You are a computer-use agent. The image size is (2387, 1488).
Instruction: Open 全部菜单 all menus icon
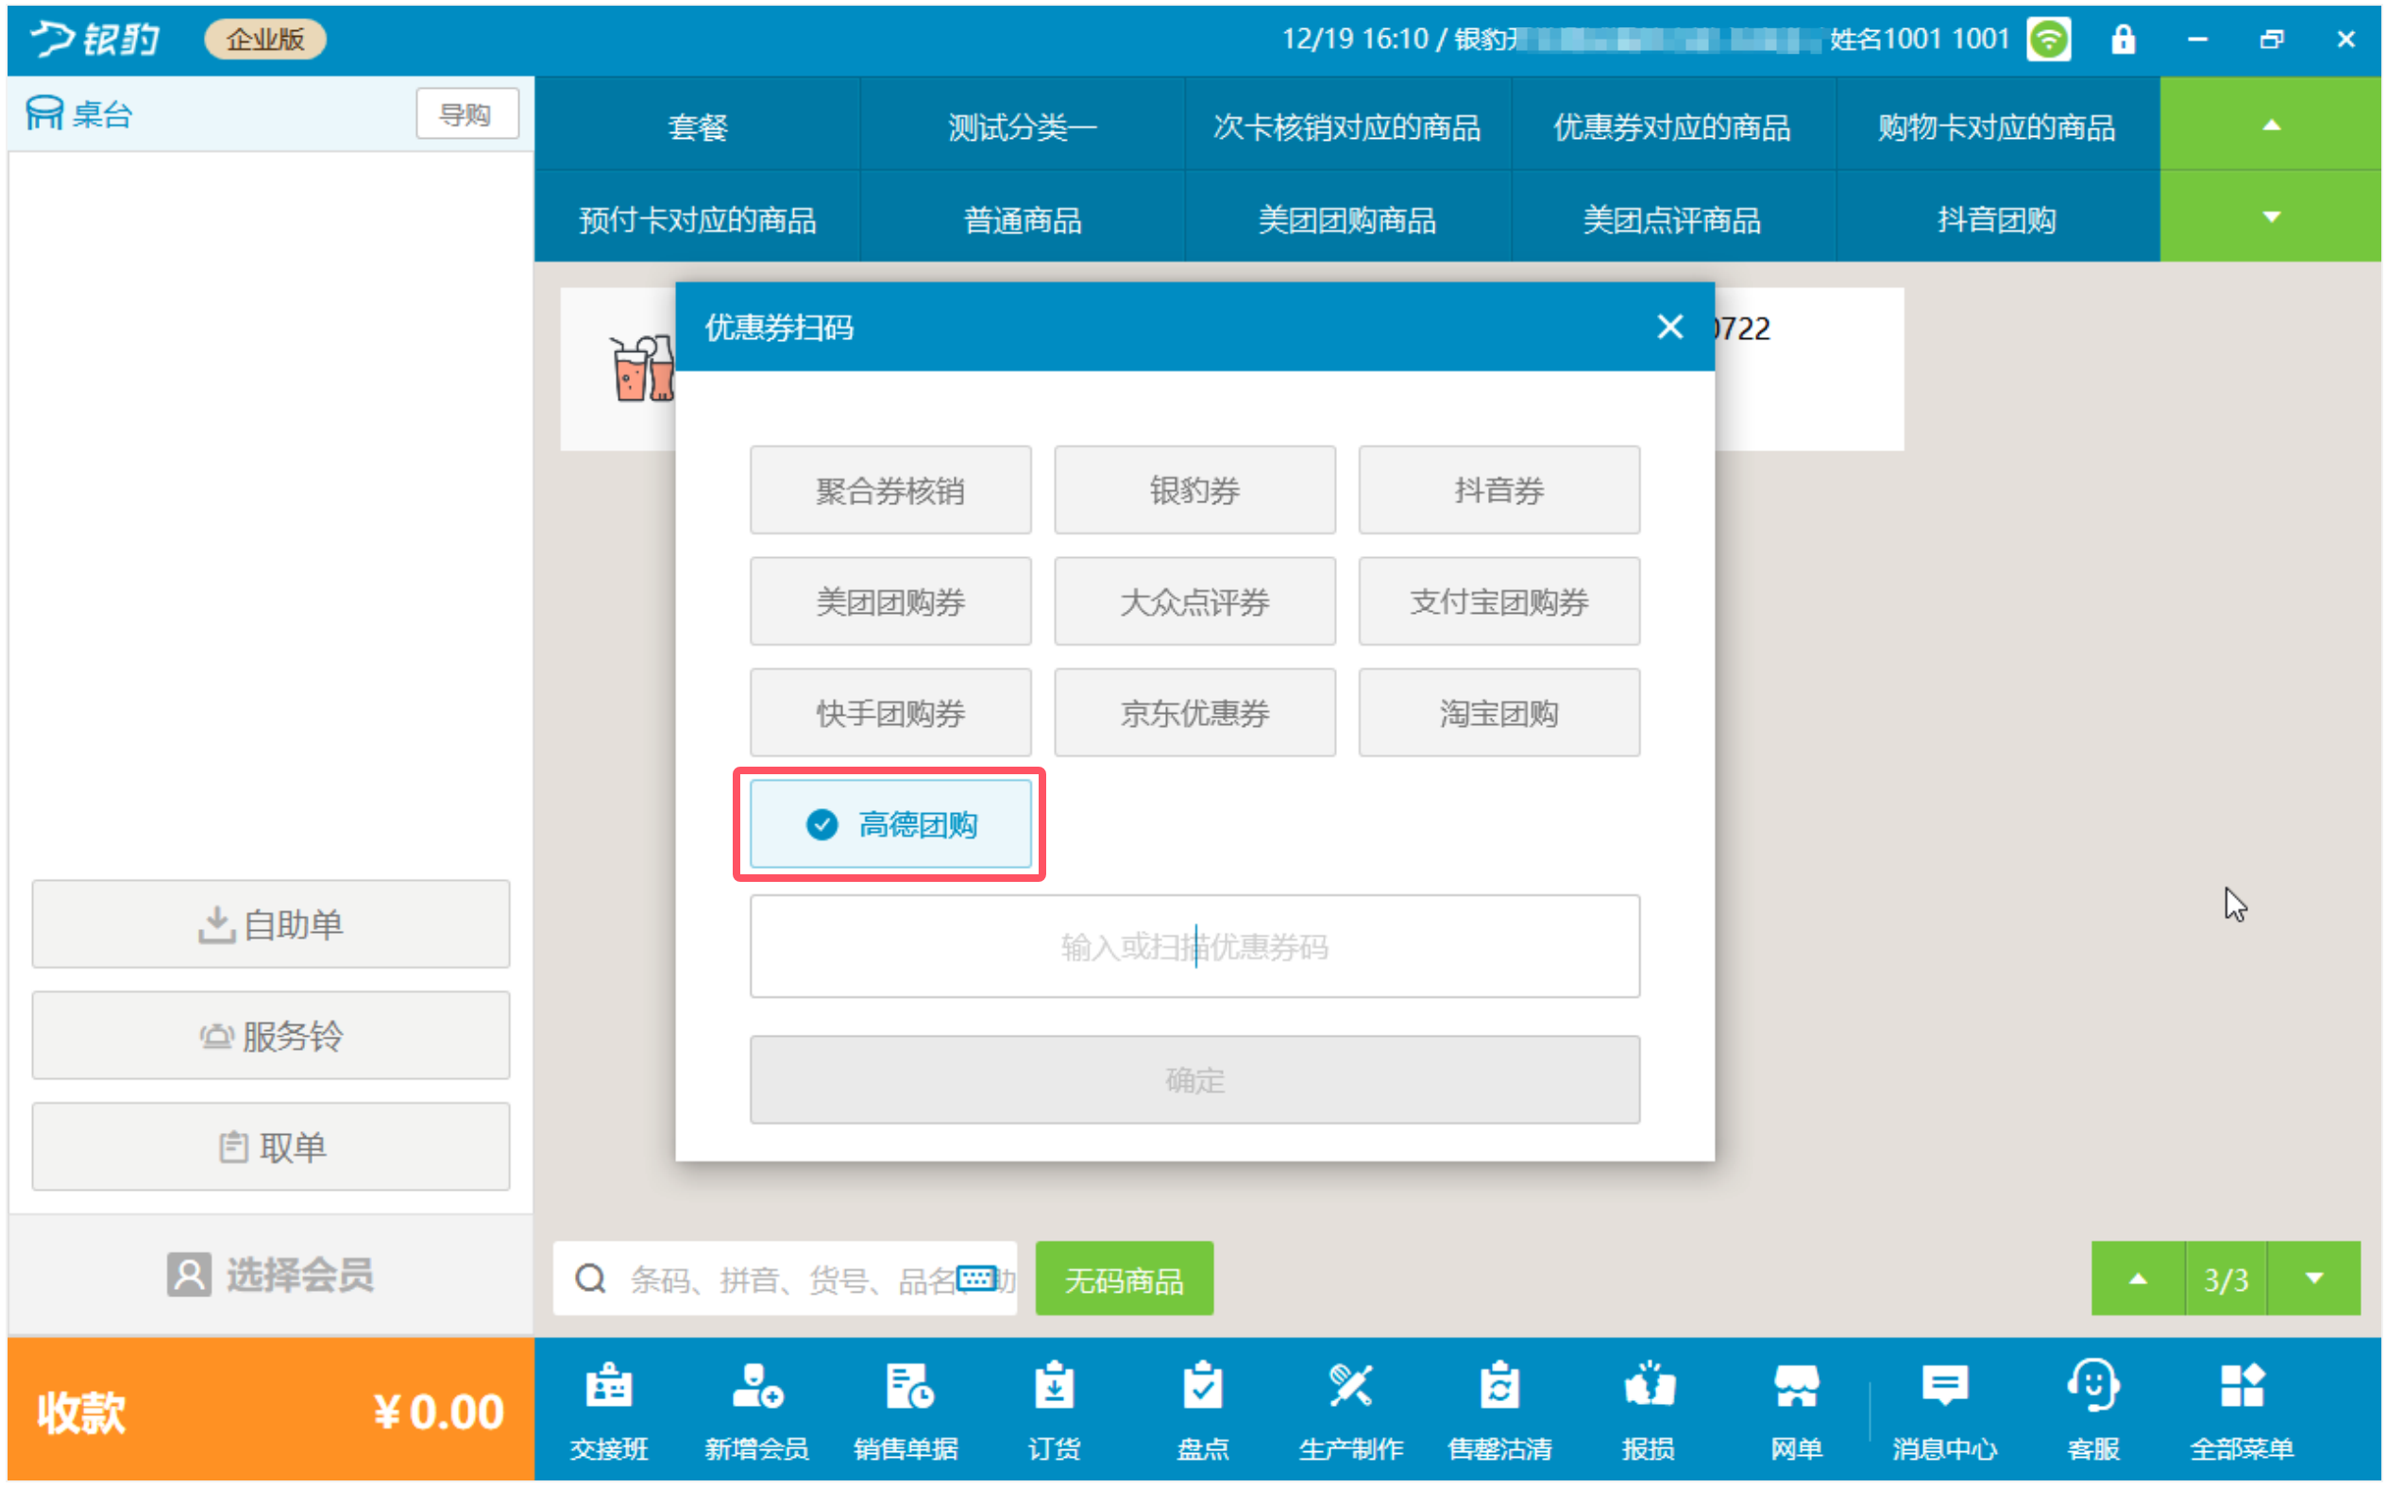coord(2242,1410)
